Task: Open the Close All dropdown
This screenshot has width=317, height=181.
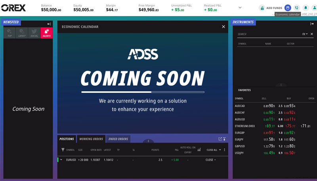Action: [x=214, y=150]
